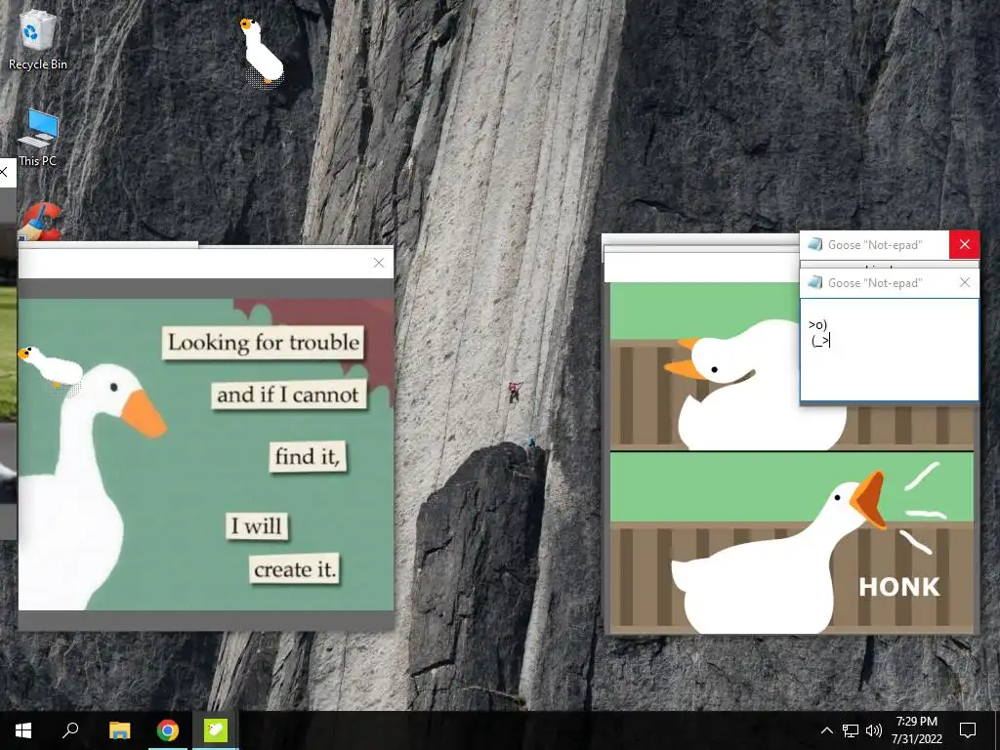Open the volume control tray icon

874,730
